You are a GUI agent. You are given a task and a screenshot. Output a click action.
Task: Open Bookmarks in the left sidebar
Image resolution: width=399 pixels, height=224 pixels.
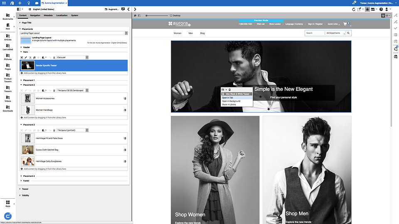point(7,17)
